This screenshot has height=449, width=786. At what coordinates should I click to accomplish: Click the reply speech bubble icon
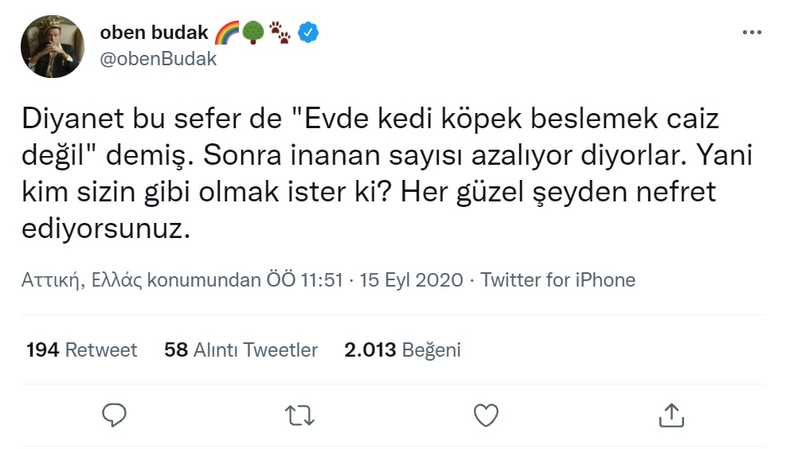click(115, 414)
